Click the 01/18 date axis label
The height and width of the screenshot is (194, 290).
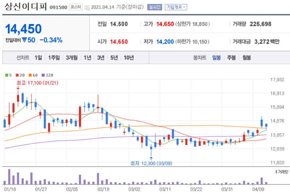10,189
